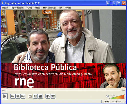Go to the previous track
Screen dimensions: 127x104
pyautogui.click(x=13, y=96)
